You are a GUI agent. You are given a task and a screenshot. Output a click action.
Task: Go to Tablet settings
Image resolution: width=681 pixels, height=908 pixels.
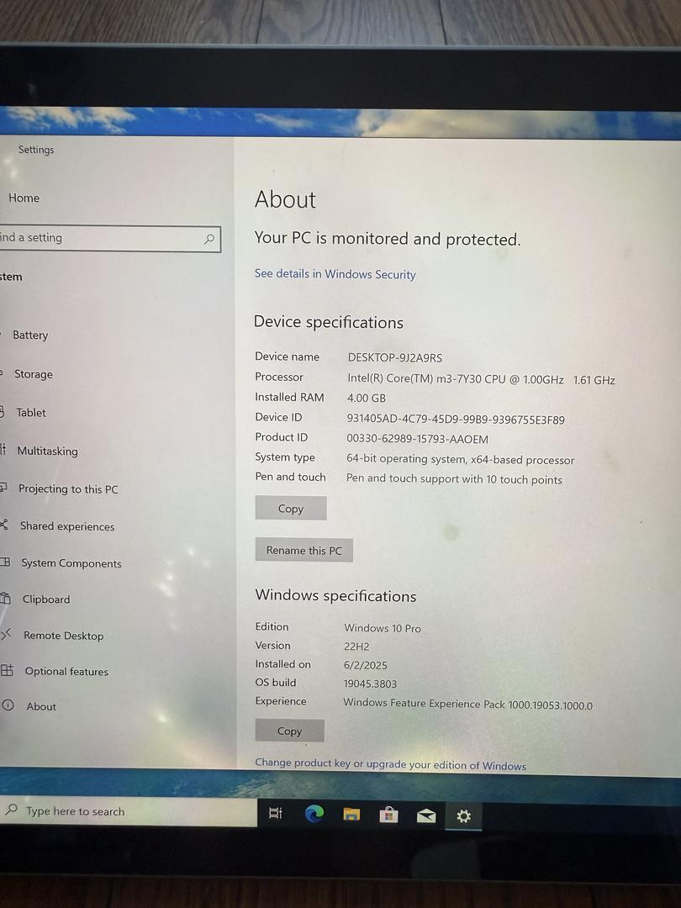[x=31, y=412]
